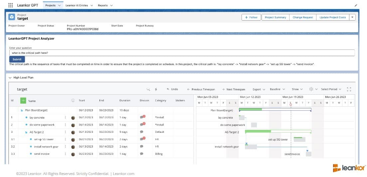The image size is (367, 177).
Task: Click the 9 days duration cell
Action: coord(123,132)
